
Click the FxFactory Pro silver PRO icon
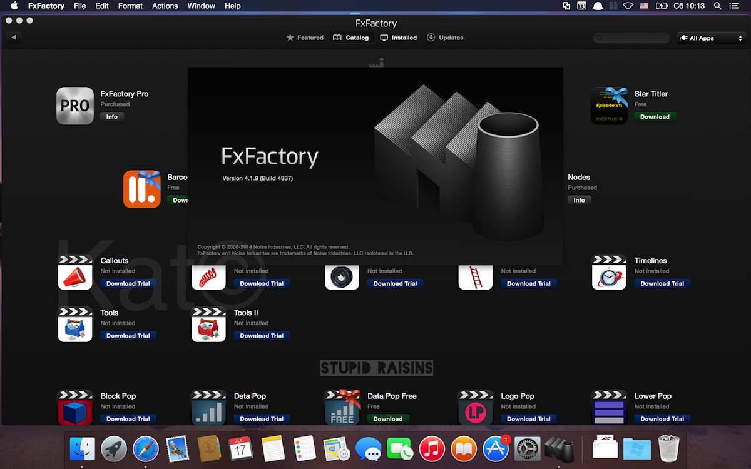[75, 106]
